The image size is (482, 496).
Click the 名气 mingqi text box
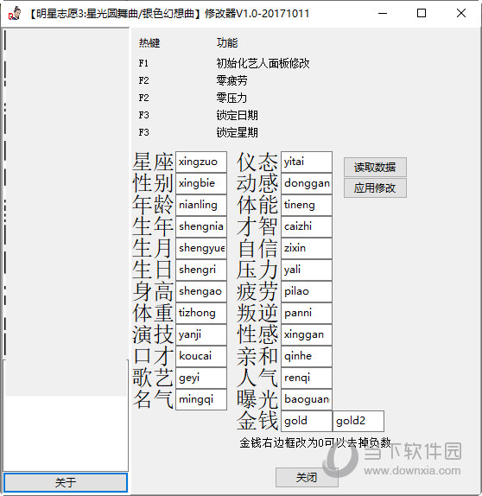coord(201,399)
